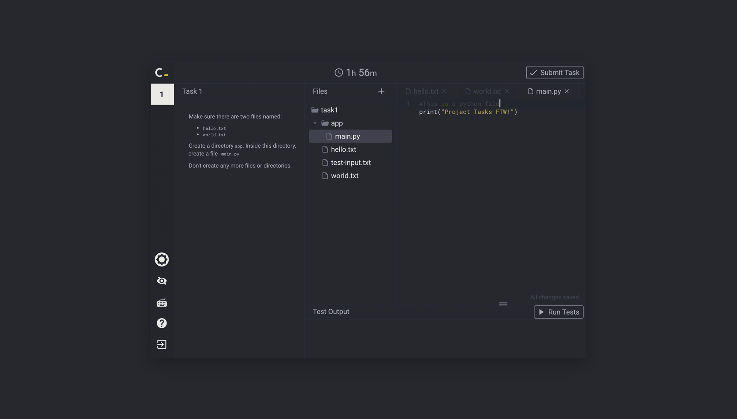Click the clock timer icon
The image size is (737, 419).
point(338,73)
